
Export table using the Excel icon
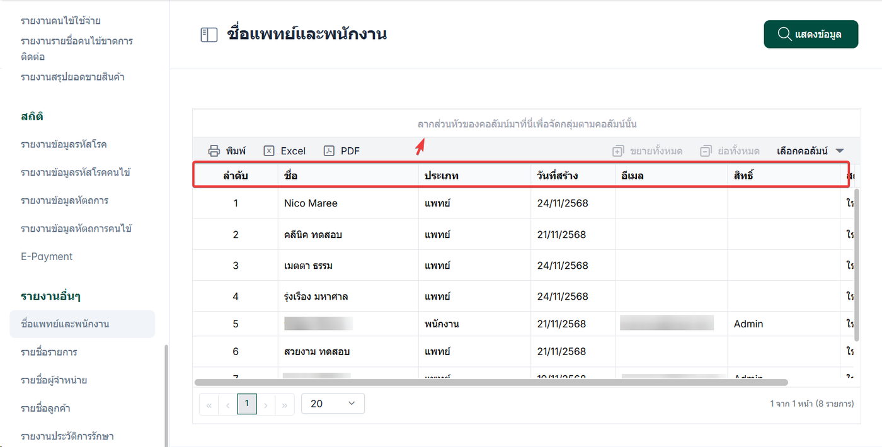[269, 151]
